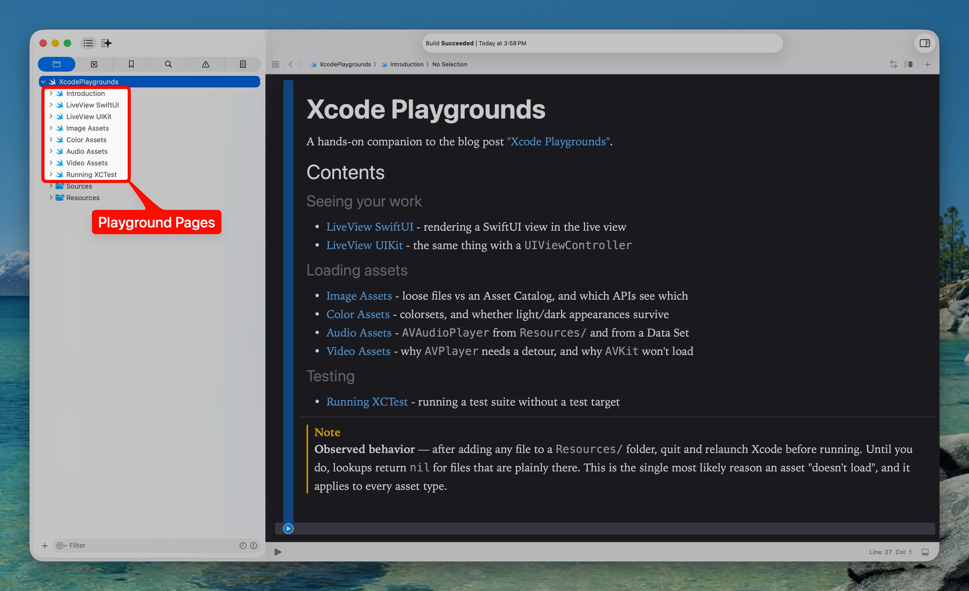Screen dimensions: 969x591
Task: Select Video Assets page in navigator
Action: pyautogui.click(x=87, y=163)
